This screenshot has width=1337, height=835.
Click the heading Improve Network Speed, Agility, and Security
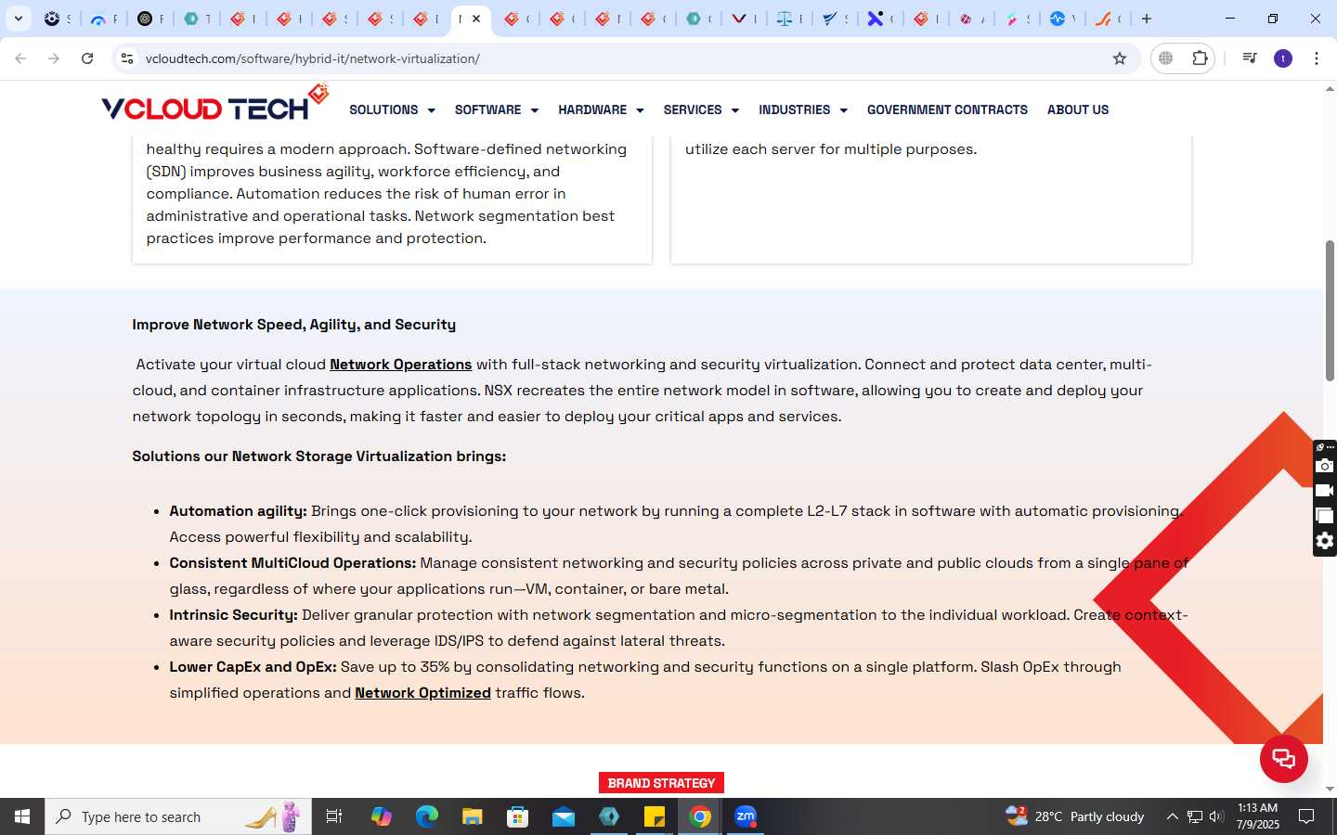click(x=293, y=325)
